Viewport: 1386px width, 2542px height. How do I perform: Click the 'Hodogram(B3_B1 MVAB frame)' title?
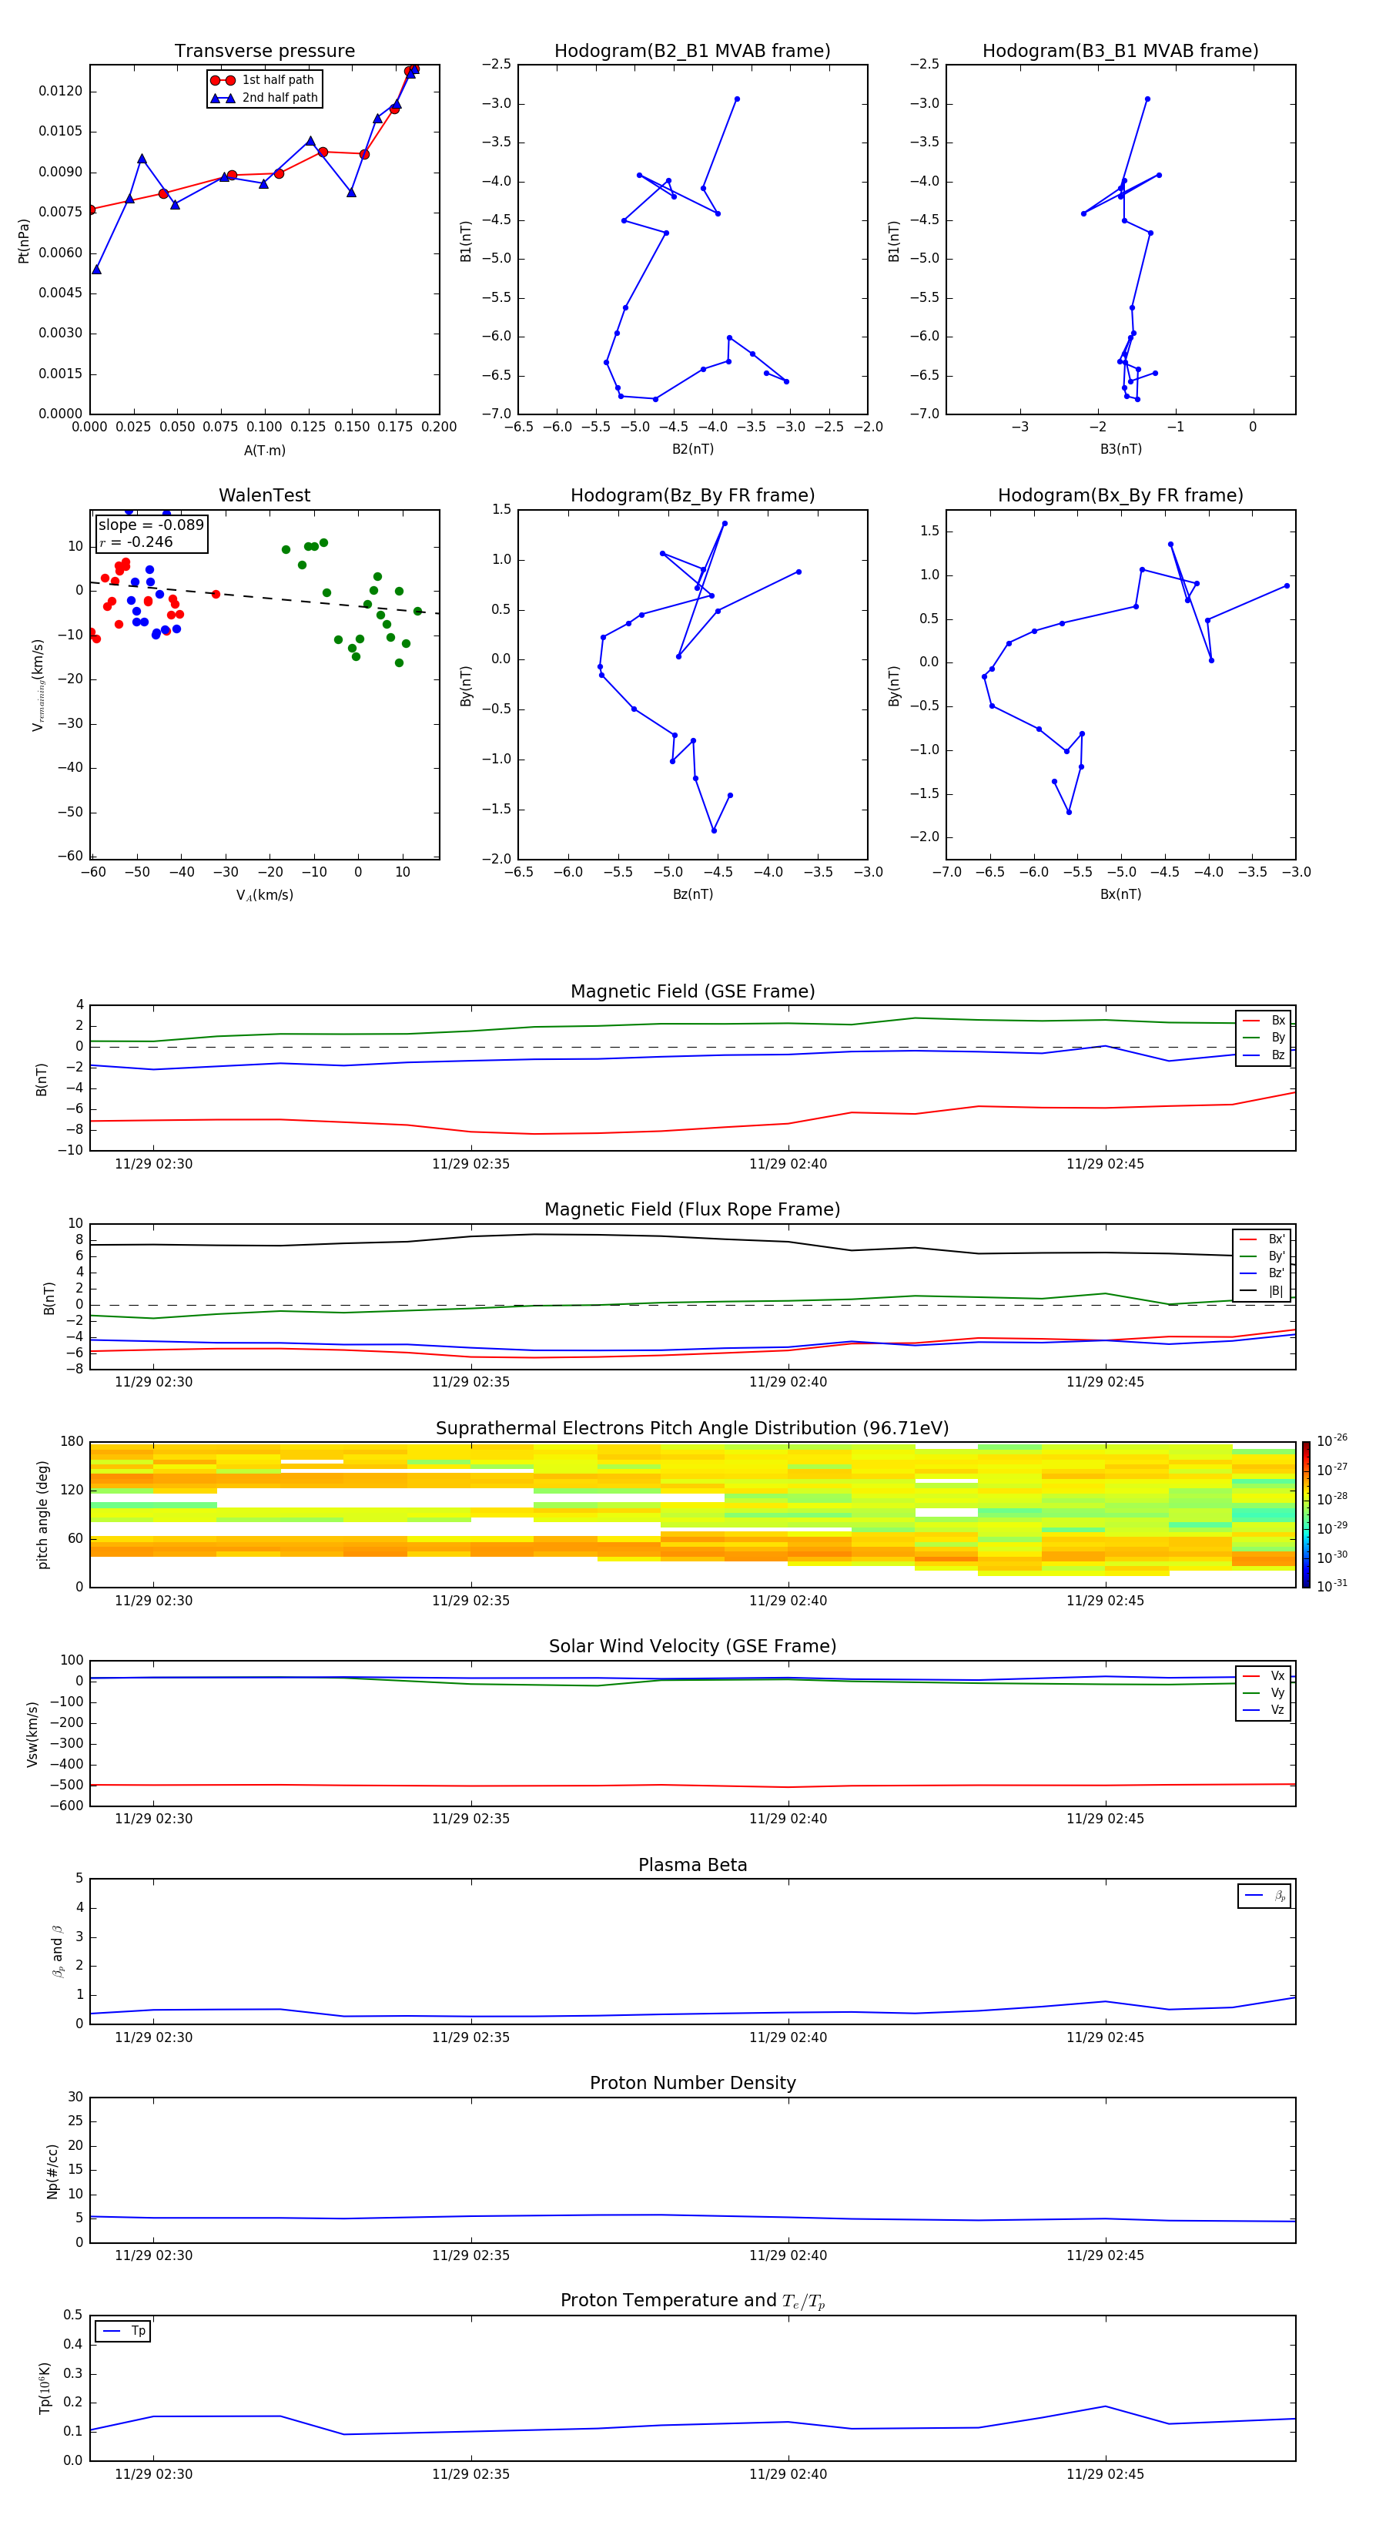pos(1120,52)
